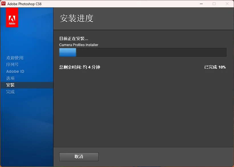Select the 序列号 step in sidebar
This screenshot has height=167, width=234.
click(x=13, y=65)
